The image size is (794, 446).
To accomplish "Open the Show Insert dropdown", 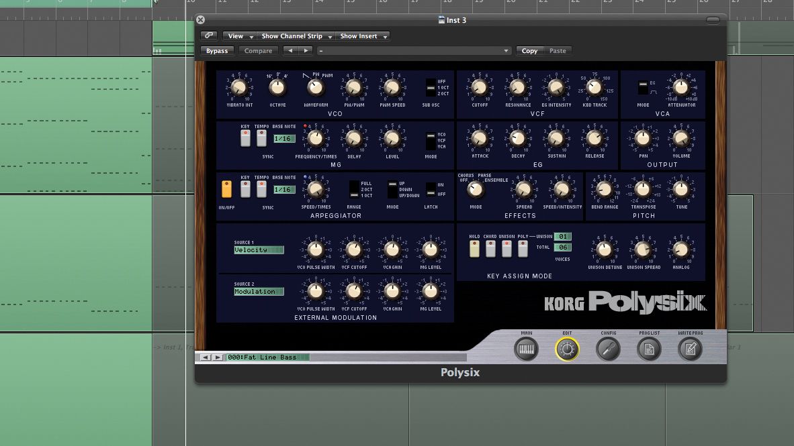I will click(363, 36).
